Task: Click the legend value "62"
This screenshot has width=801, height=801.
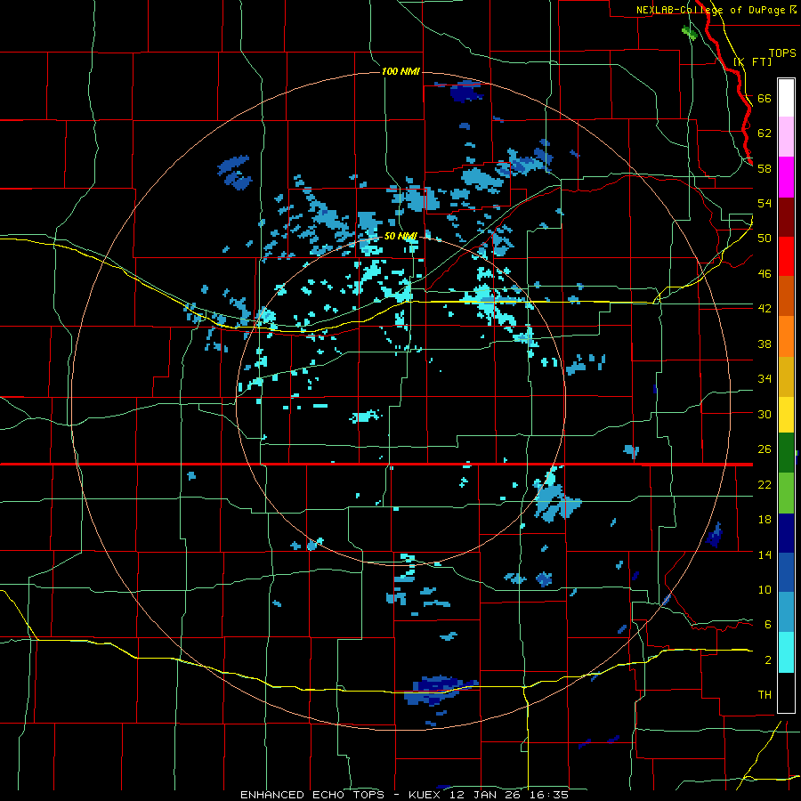Action: click(x=765, y=133)
